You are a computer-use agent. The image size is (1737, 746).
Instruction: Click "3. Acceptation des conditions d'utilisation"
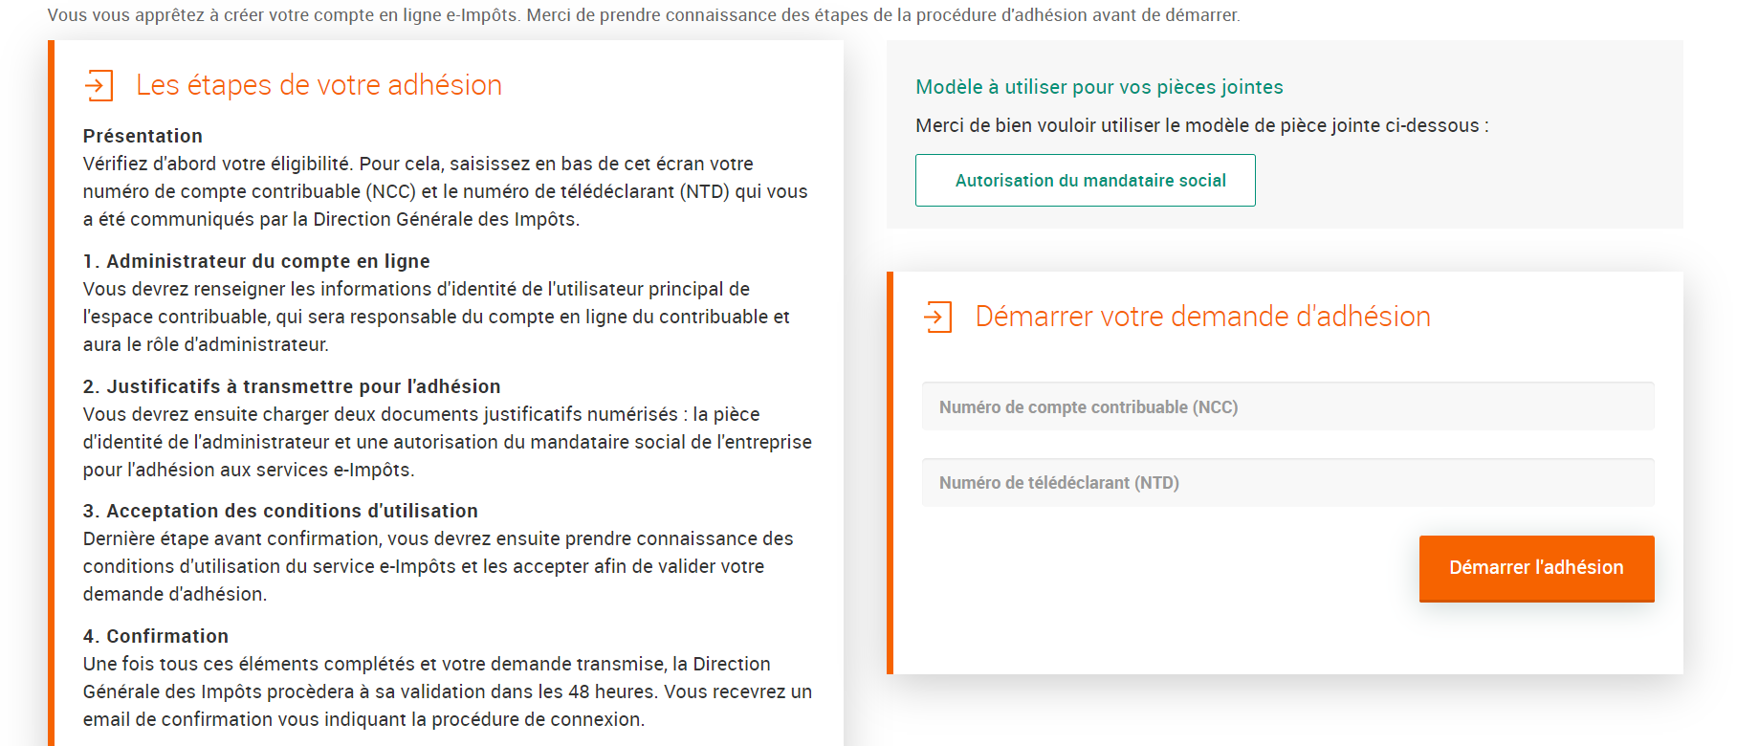(280, 511)
